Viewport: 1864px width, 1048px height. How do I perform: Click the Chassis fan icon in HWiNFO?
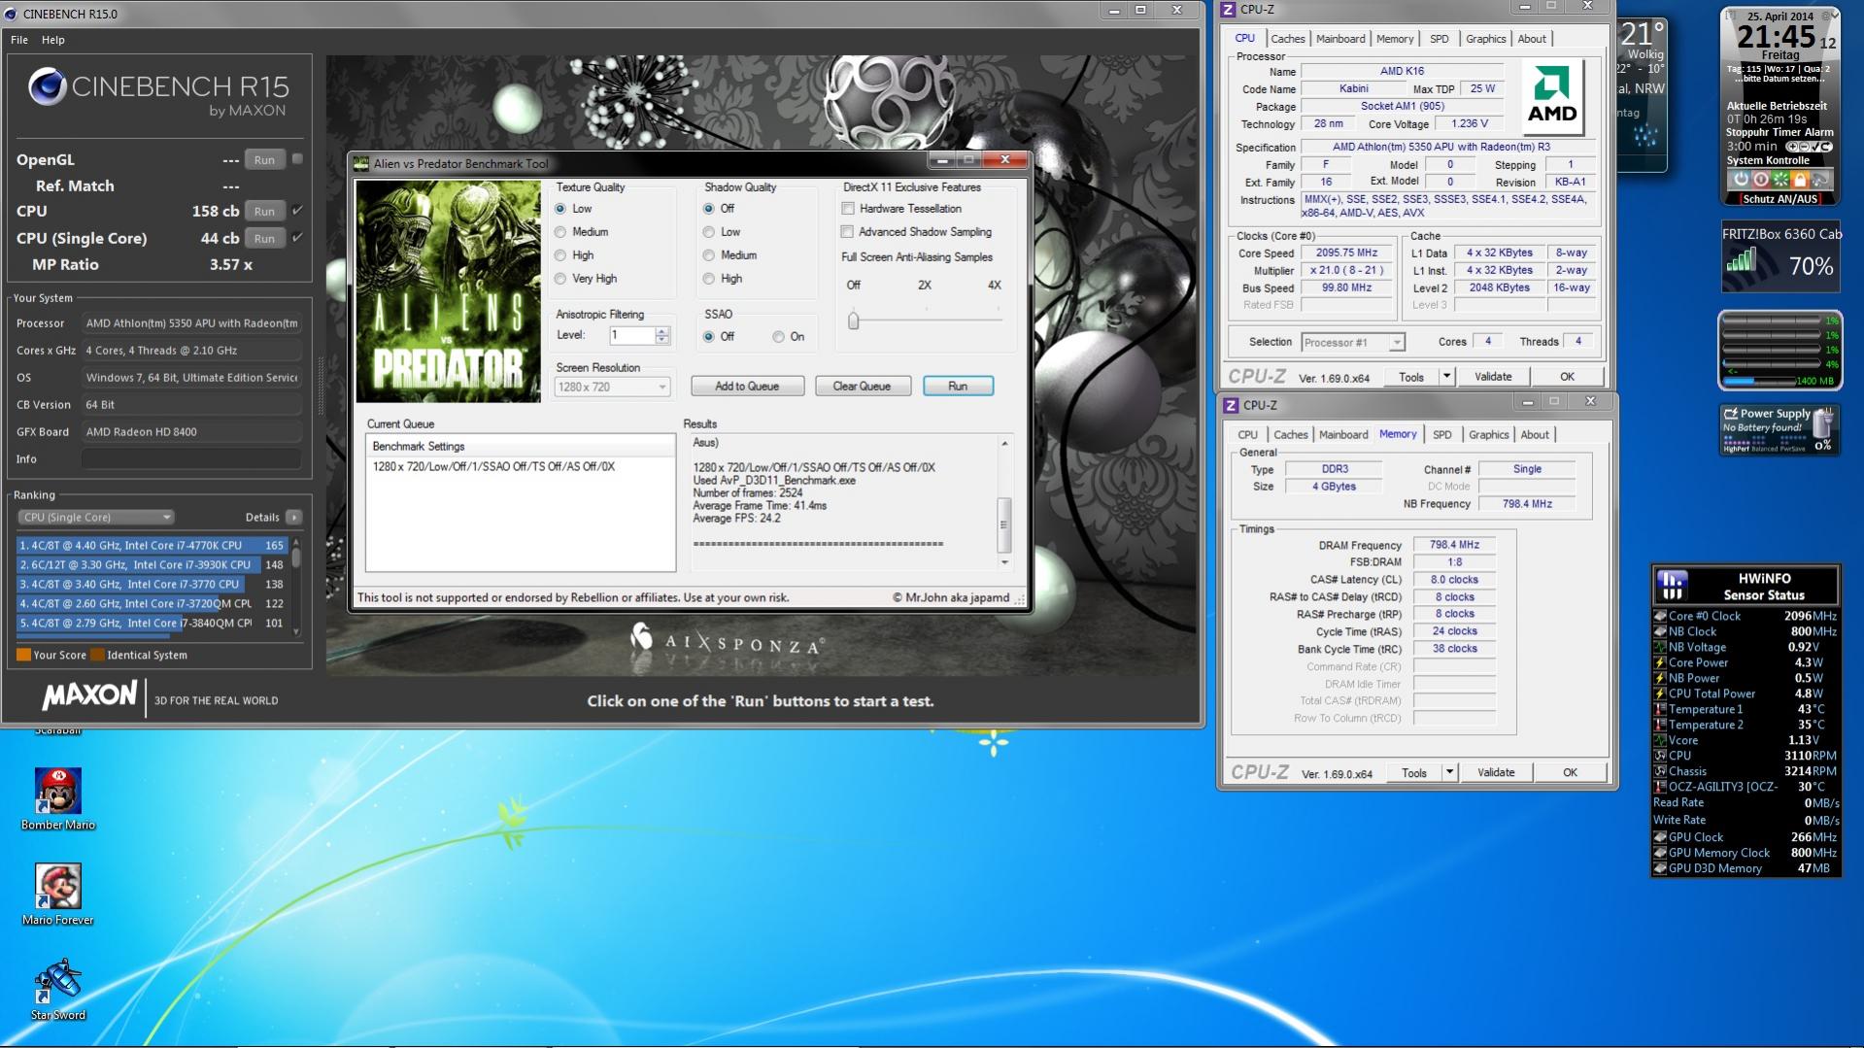(1660, 771)
